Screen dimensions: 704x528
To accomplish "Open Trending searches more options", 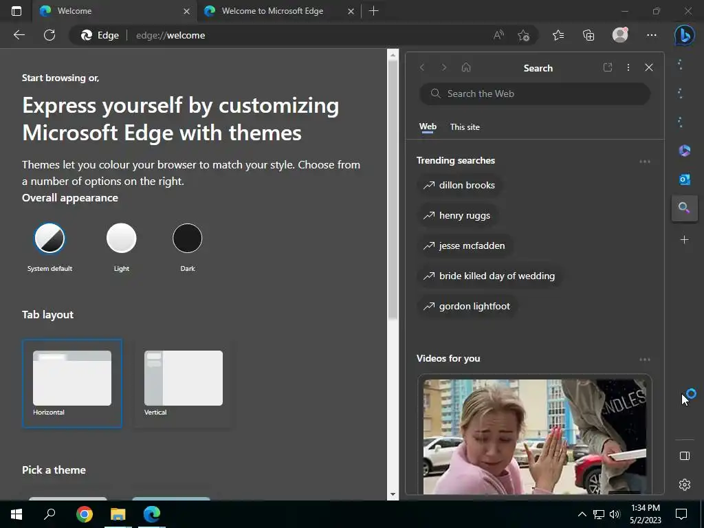I will 644,161.
